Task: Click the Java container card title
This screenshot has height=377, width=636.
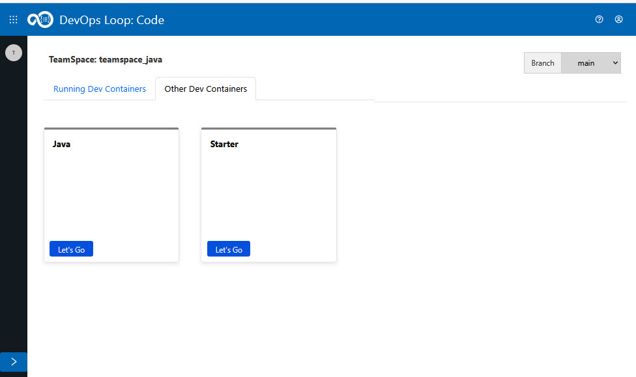Action: [62, 145]
